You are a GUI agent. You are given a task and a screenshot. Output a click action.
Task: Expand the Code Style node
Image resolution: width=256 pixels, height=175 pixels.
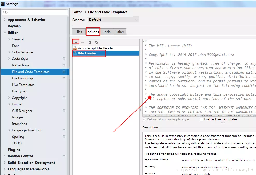9,59
